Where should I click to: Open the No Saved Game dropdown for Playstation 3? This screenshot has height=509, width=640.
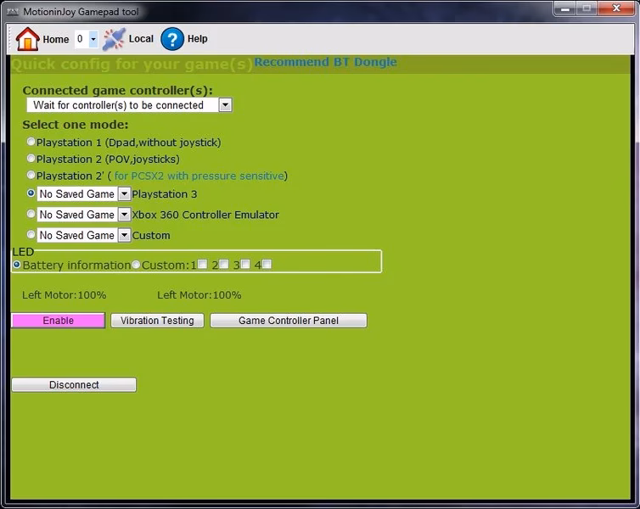pyautogui.click(x=124, y=193)
